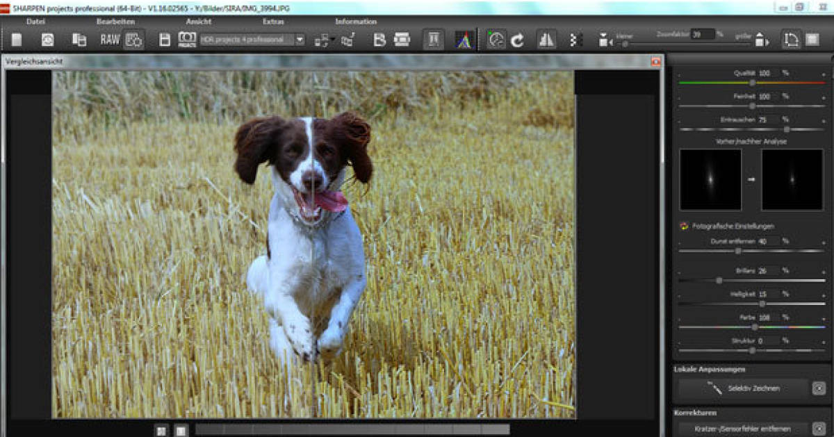Toggle the real-time calculation clock icon
Viewport: 834px width, 437px height.
coord(496,40)
